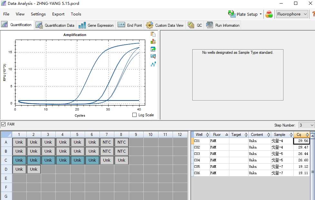Image resolution: width=315 pixels, height=200 pixels.
Task: Click the select-all plate corner cell
Action: point(6,135)
